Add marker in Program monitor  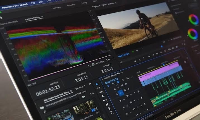tap(135, 61)
